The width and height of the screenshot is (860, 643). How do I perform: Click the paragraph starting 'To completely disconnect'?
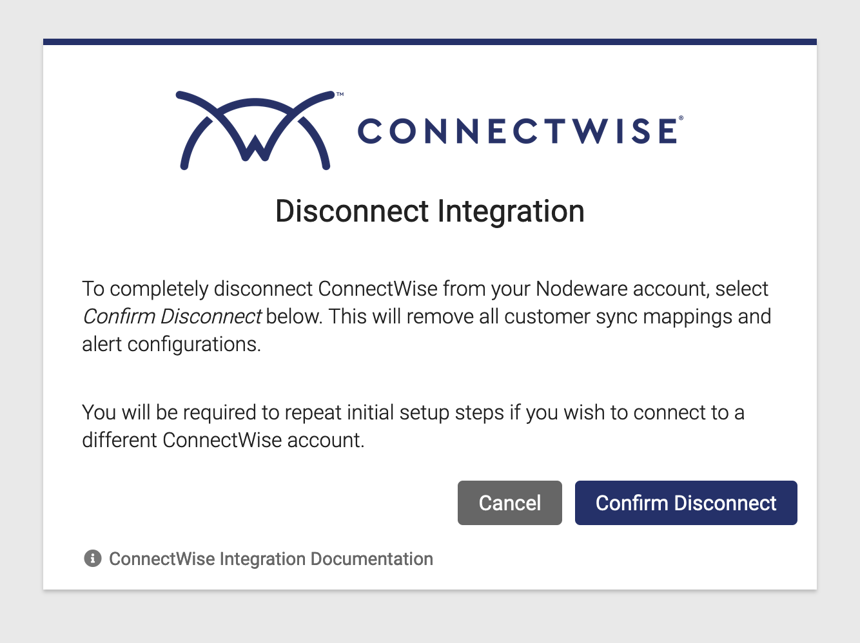click(x=427, y=316)
